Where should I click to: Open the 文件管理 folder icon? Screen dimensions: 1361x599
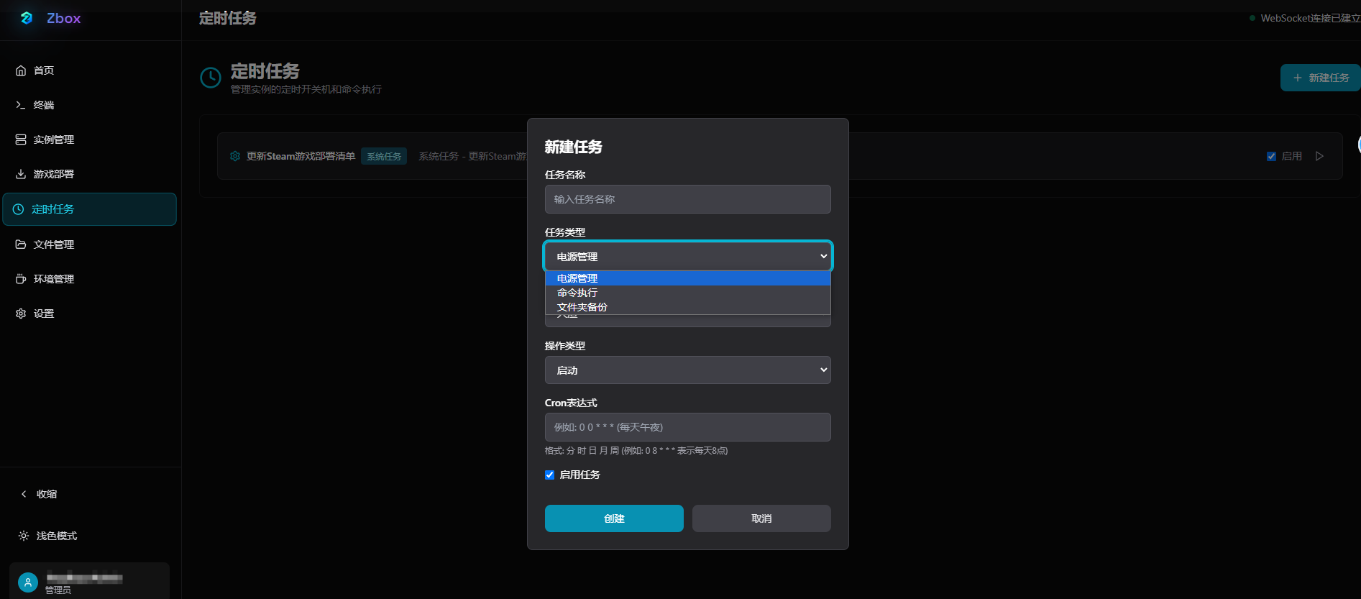[x=21, y=244]
